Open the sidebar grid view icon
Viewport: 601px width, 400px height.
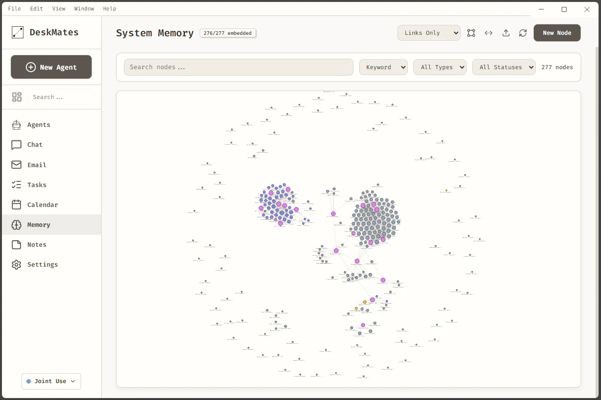point(17,97)
